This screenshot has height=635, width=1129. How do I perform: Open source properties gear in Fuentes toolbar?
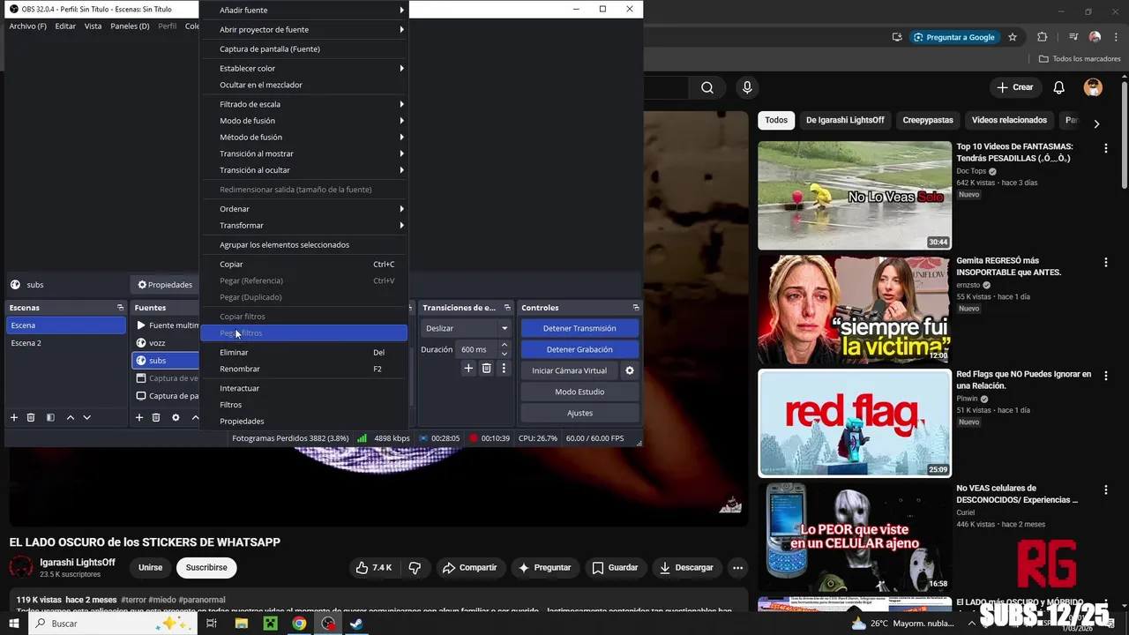176,417
